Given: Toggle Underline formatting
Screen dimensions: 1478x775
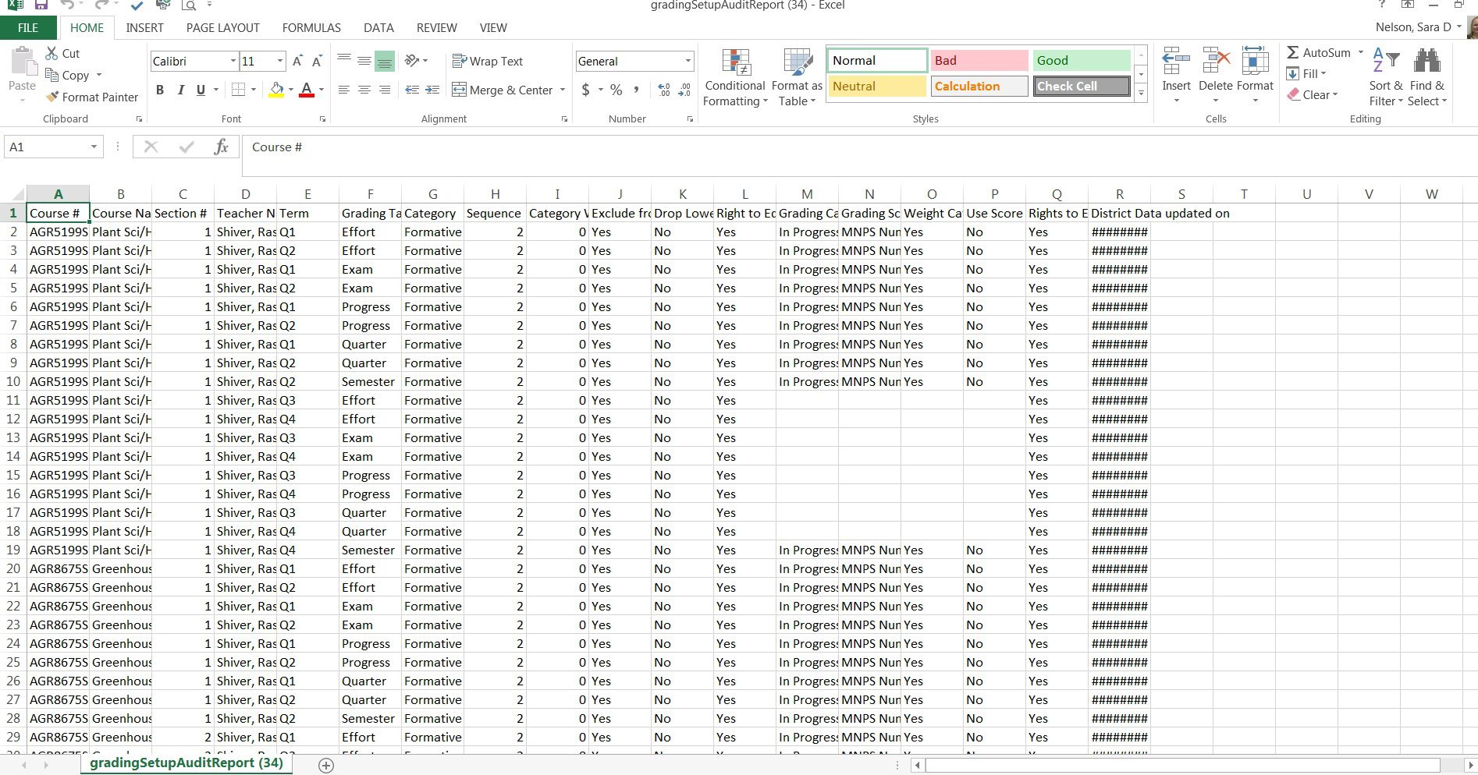Looking at the screenshot, I should tap(200, 90).
